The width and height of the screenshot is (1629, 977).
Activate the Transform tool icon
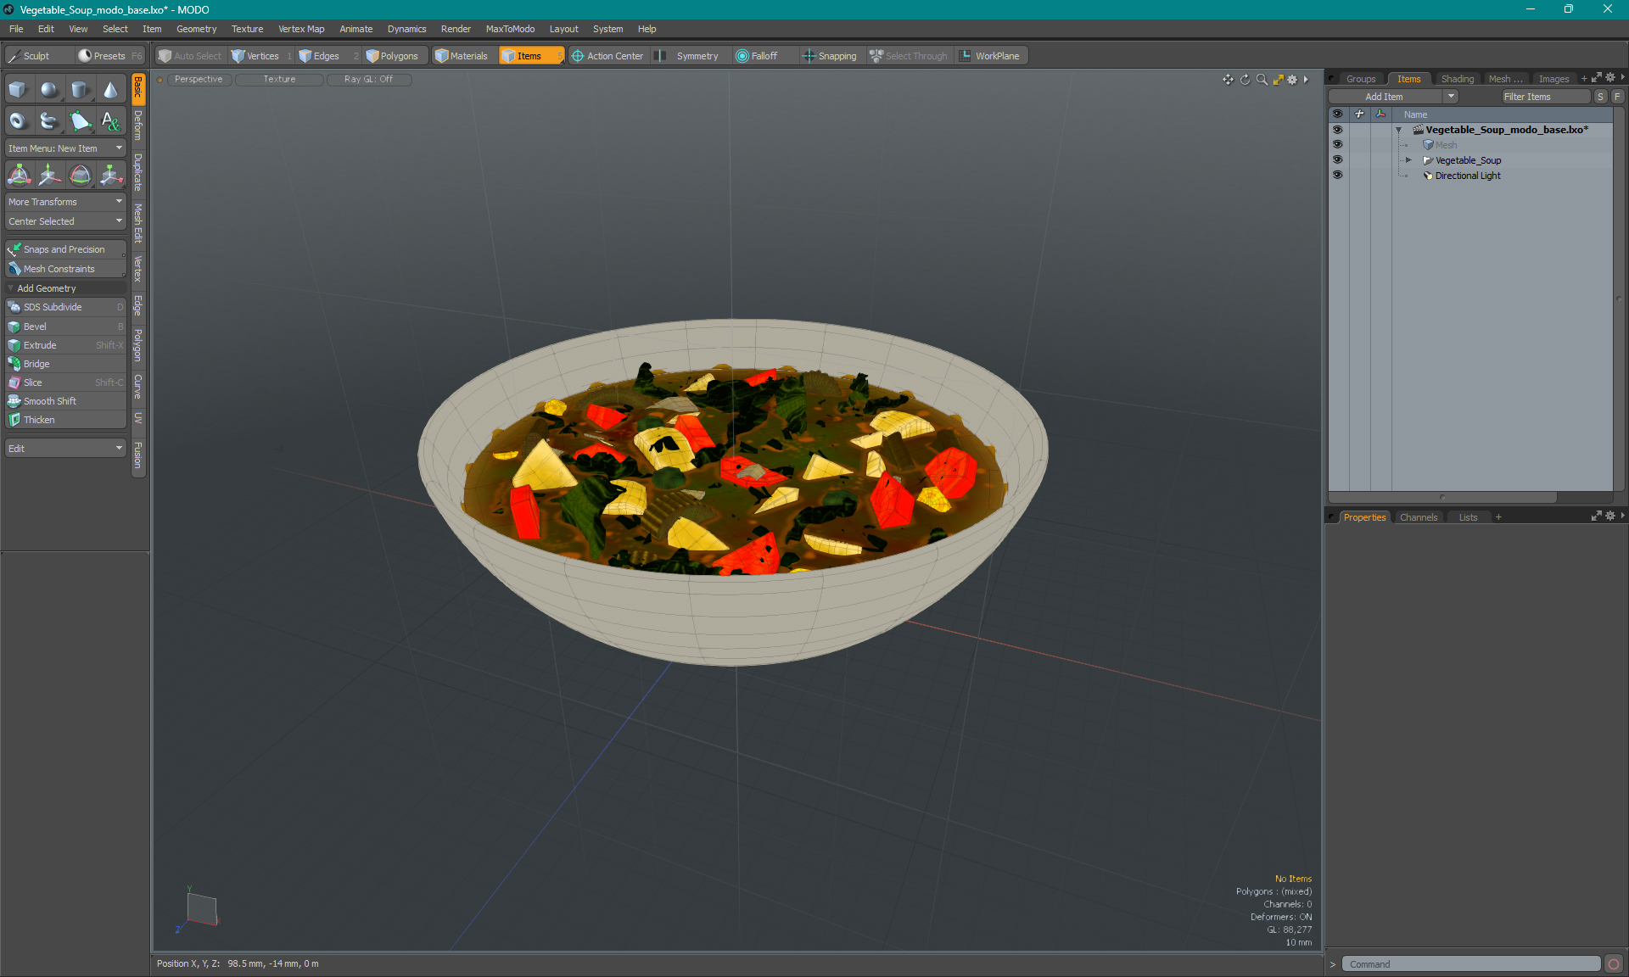(x=19, y=176)
